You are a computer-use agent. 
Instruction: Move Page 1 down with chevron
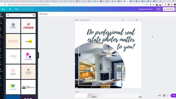[130, 20]
